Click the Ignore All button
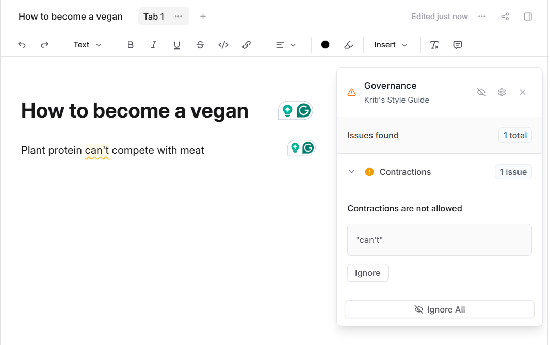Image resolution: width=550 pixels, height=345 pixels. pos(440,309)
